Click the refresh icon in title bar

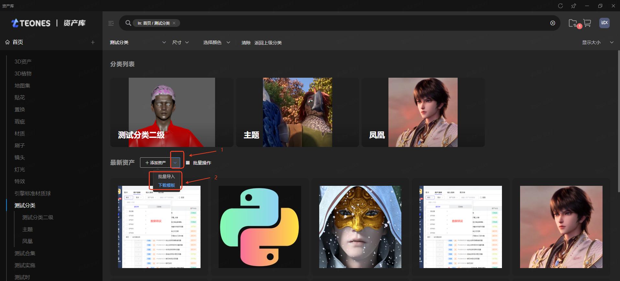[560, 6]
